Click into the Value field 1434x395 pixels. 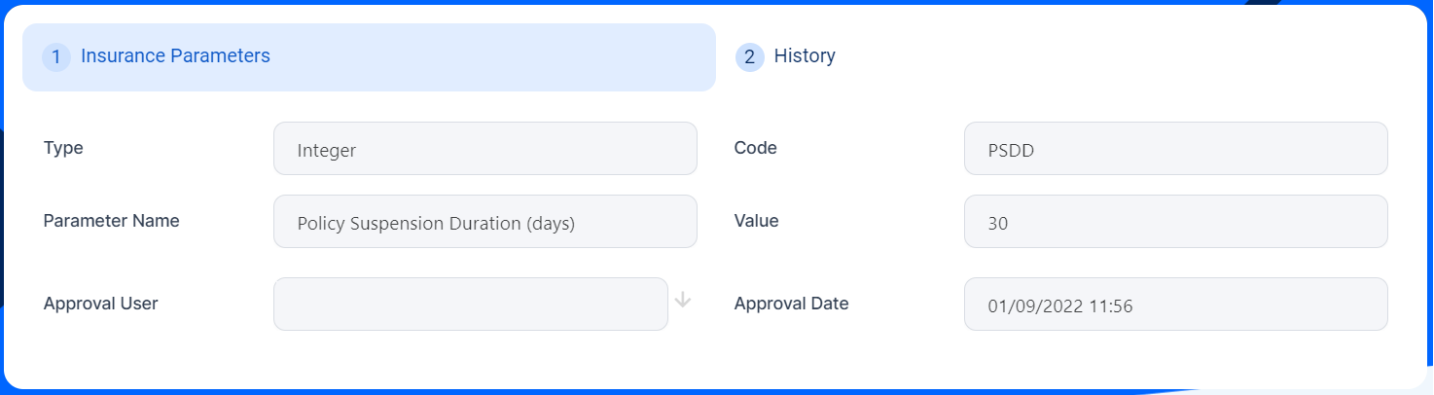point(1175,222)
